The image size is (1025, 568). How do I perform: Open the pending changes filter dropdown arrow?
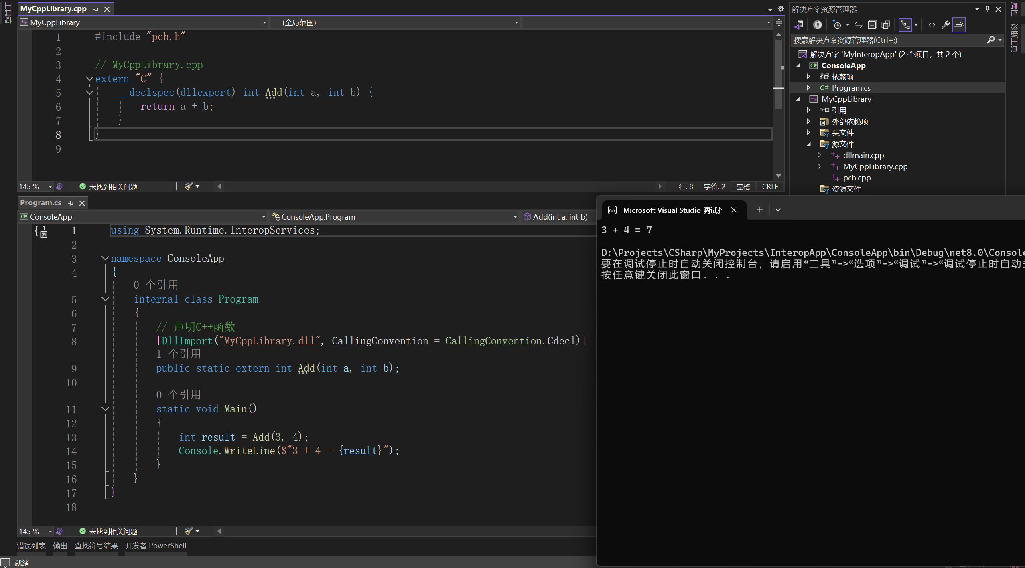tap(848, 25)
